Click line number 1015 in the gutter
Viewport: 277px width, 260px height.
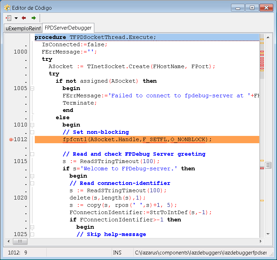click(21, 161)
